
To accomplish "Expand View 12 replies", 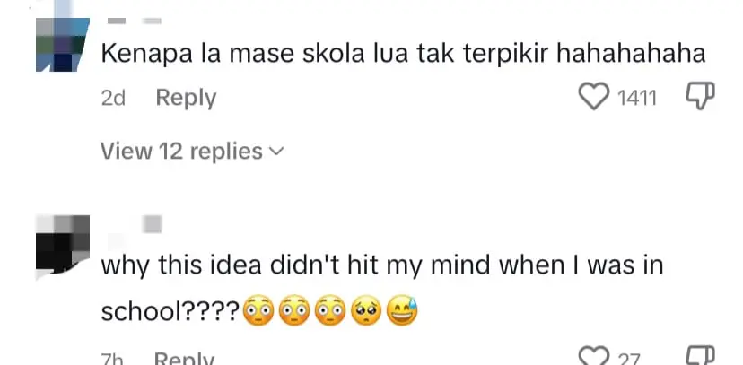I will click(x=181, y=152).
